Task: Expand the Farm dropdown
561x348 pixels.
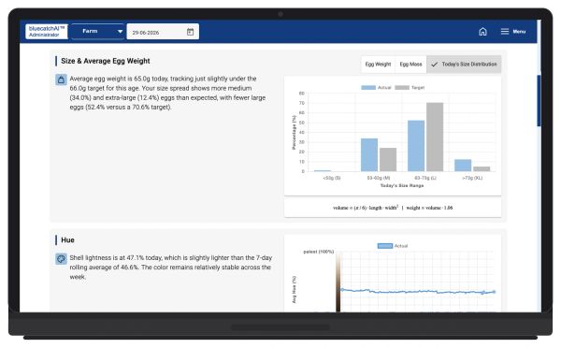Action: click(x=97, y=32)
